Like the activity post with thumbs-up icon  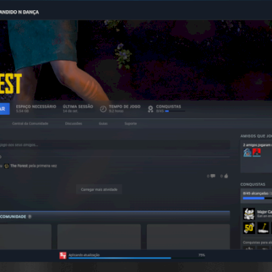226,176
